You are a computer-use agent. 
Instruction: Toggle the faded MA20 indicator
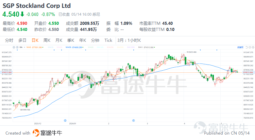(60, 47)
